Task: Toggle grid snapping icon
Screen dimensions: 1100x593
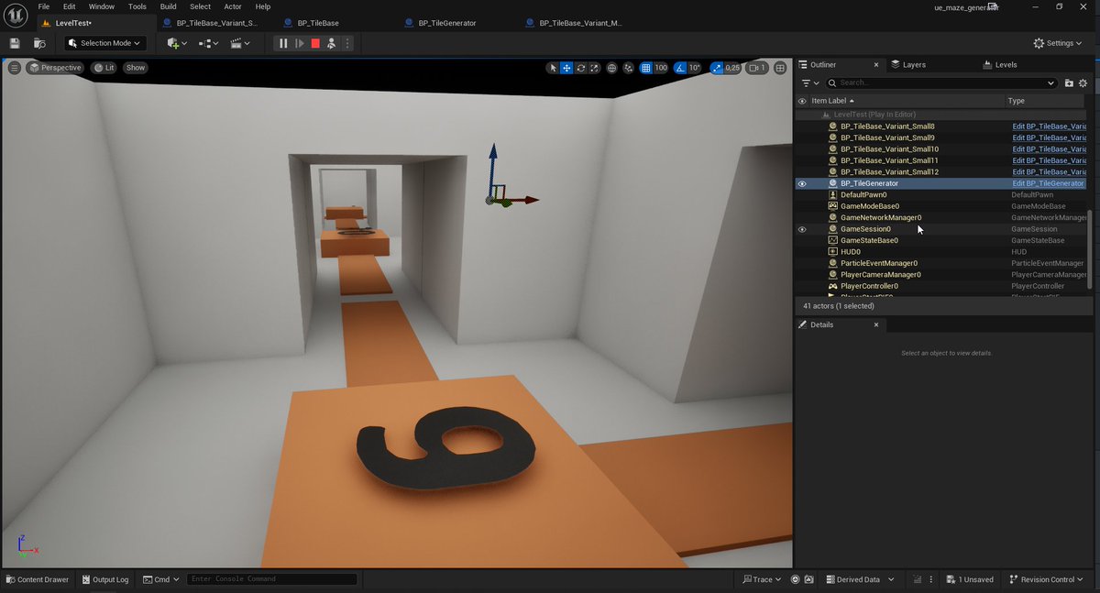Action: click(645, 68)
